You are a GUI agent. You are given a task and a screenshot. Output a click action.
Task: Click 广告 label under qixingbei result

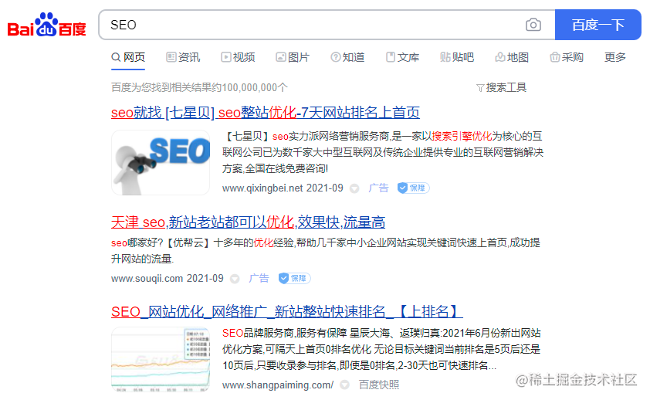pos(378,188)
